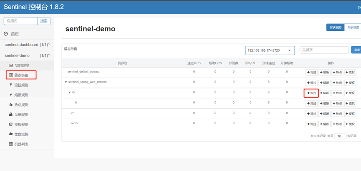Viewport: 361px width, 171px height.
Task: Add 熔断 rule for /error resource
Action: click(324, 124)
